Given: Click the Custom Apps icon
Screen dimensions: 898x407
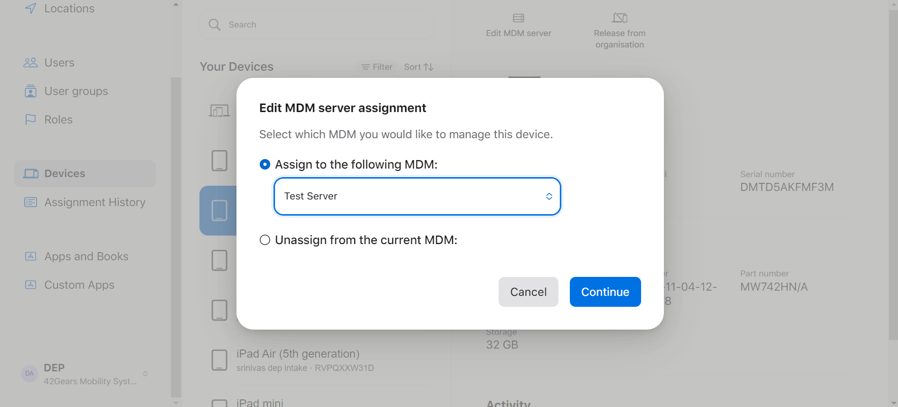Looking at the screenshot, I should tap(30, 285).
